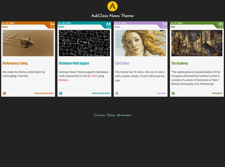225x167 pixels.
Task: Click the green article icon on The Academy card
Action: pyautogui.click(x=173, y=93)
